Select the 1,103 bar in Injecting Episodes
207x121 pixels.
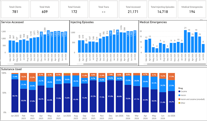(x=135, y=41)
